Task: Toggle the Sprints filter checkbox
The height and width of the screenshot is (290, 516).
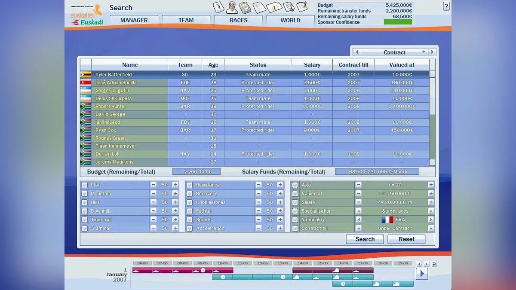Action: tap(189, 220)
